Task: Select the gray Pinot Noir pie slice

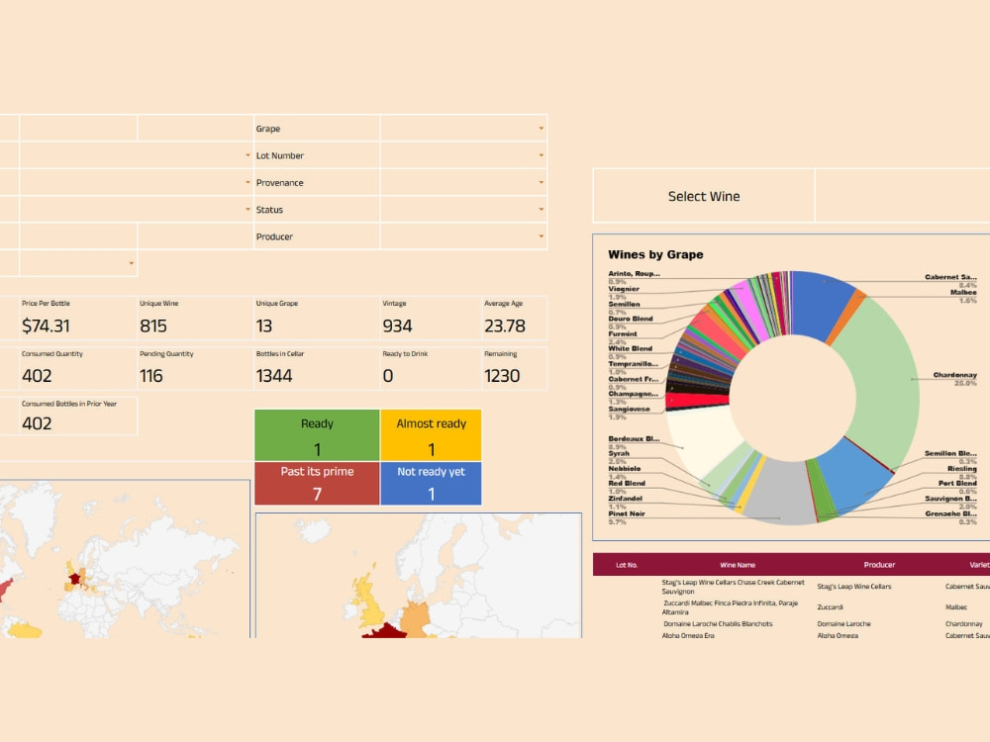Action: pos(782,492)
